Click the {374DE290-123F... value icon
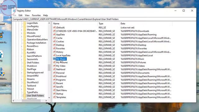The image size is (199, 112). pos(54,31)
